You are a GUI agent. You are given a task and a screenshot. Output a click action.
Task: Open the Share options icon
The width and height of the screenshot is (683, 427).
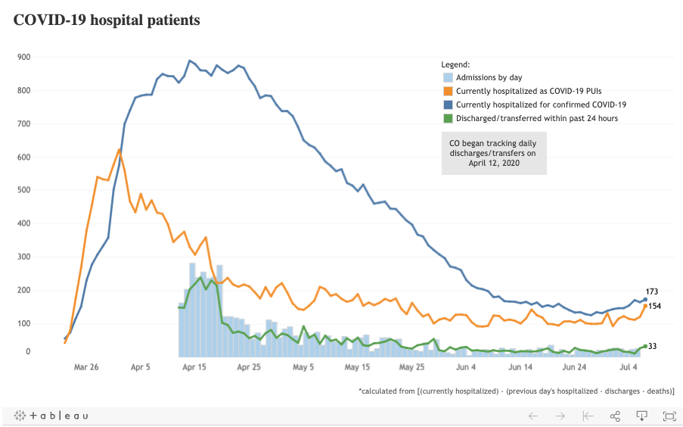point(615,416)
